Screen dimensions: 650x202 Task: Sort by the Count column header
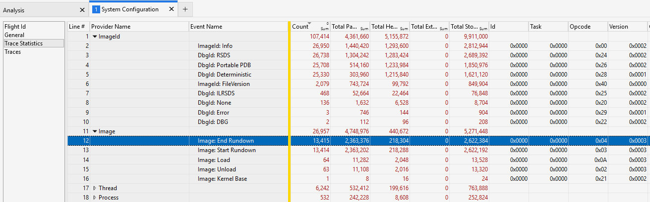(310, 27)
